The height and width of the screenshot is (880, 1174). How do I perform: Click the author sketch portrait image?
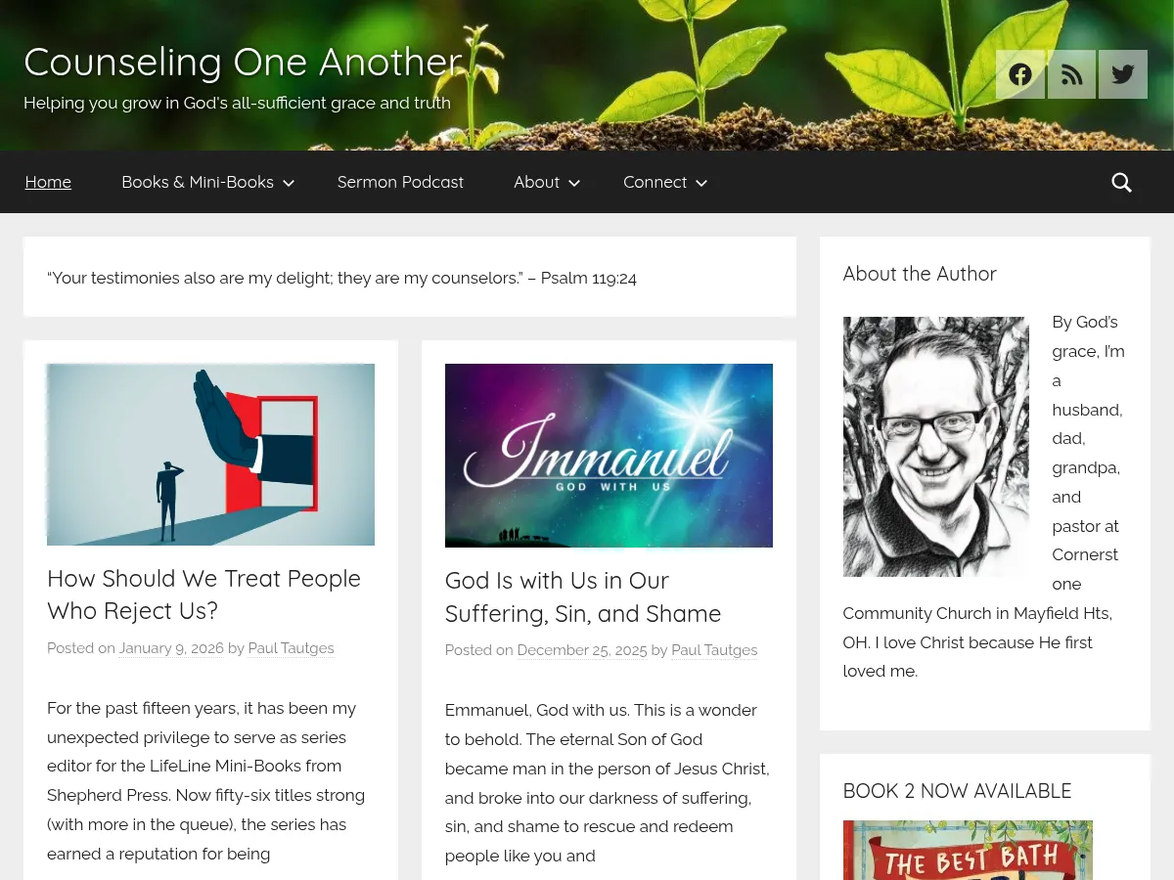coord(936,447)
